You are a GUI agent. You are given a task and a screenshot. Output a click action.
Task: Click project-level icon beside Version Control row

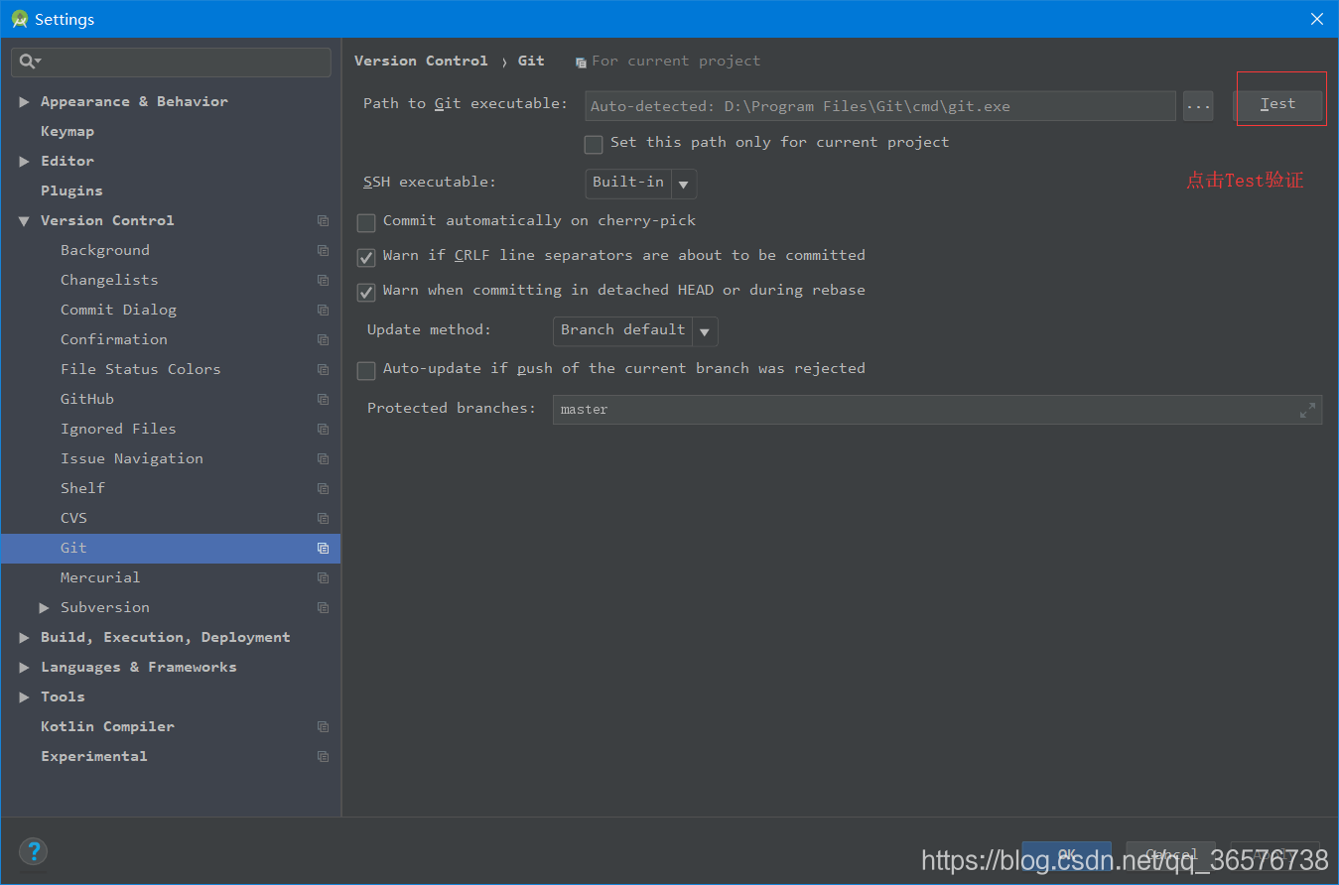[x=323, y=220]
